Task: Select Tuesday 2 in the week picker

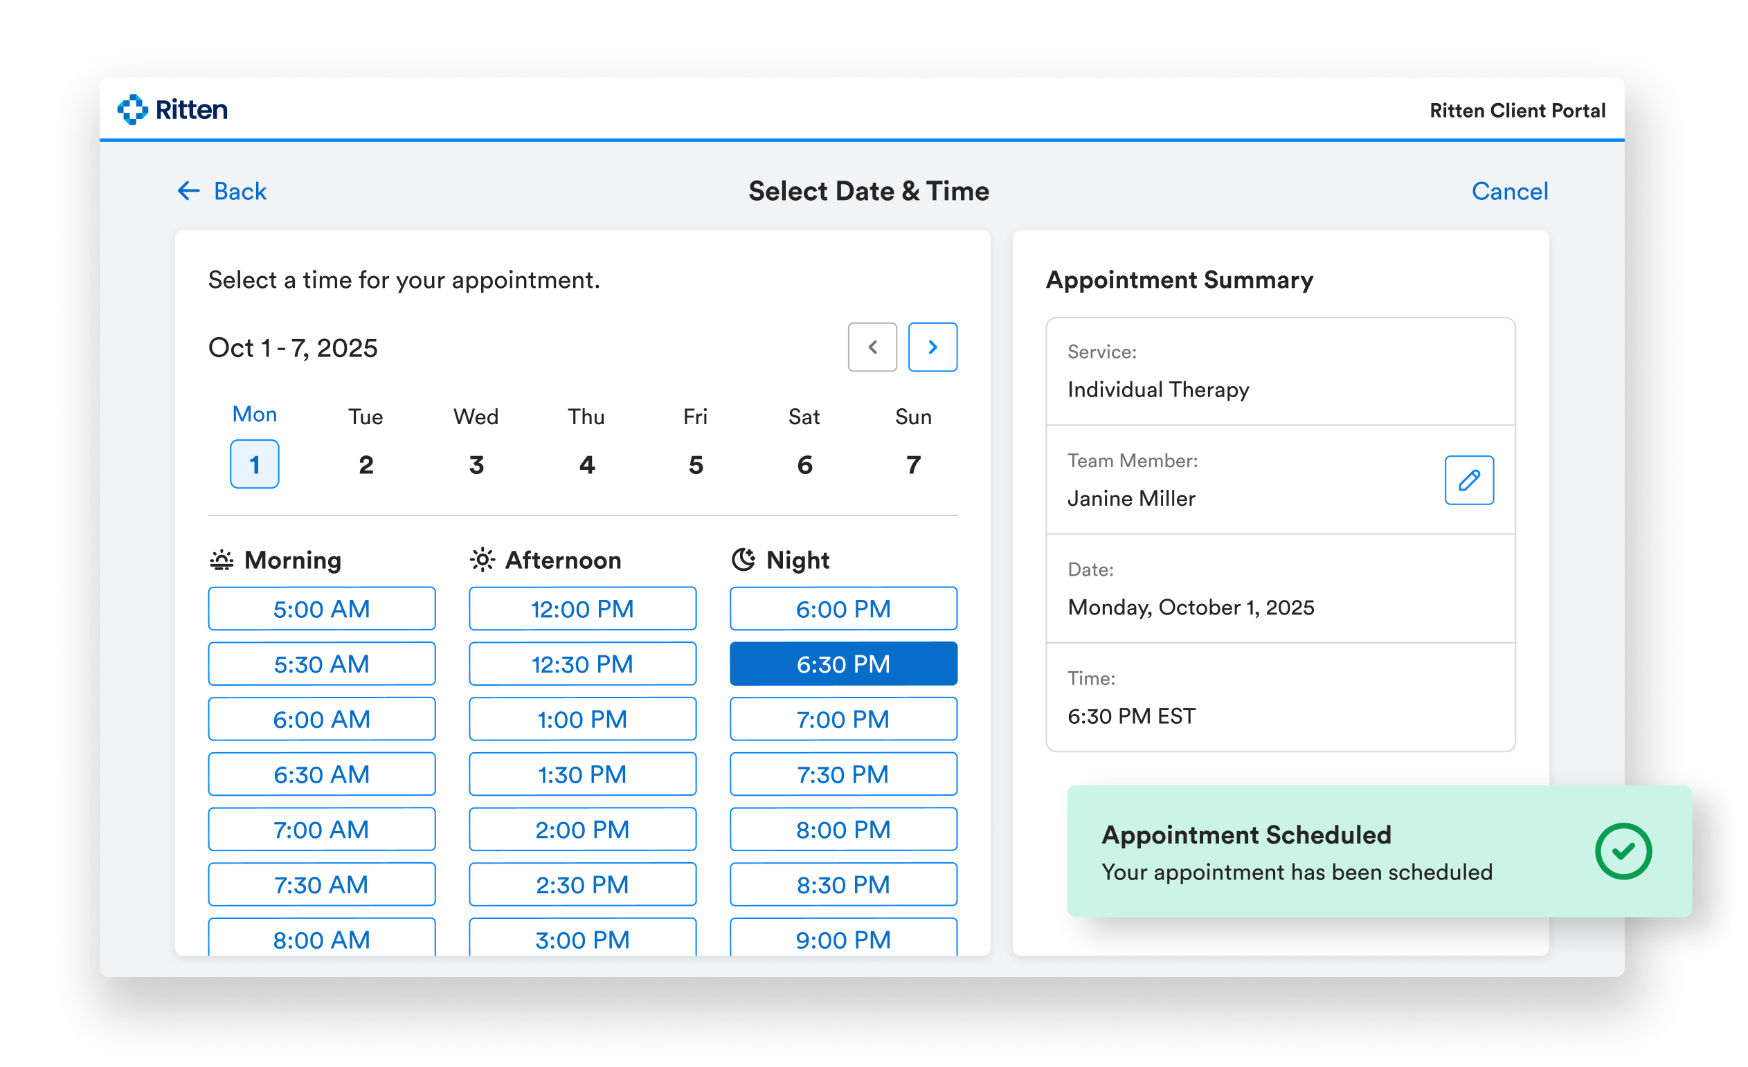Action: [x=366, y=464]
